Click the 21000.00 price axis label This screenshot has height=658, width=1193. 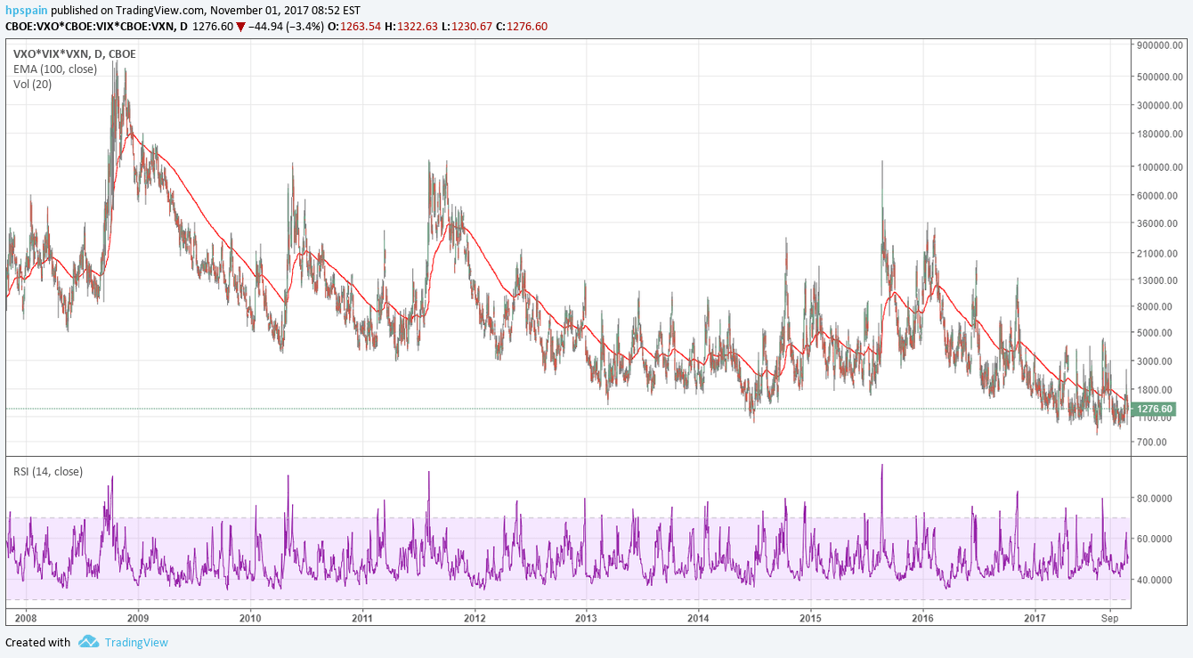point(1158,253)
